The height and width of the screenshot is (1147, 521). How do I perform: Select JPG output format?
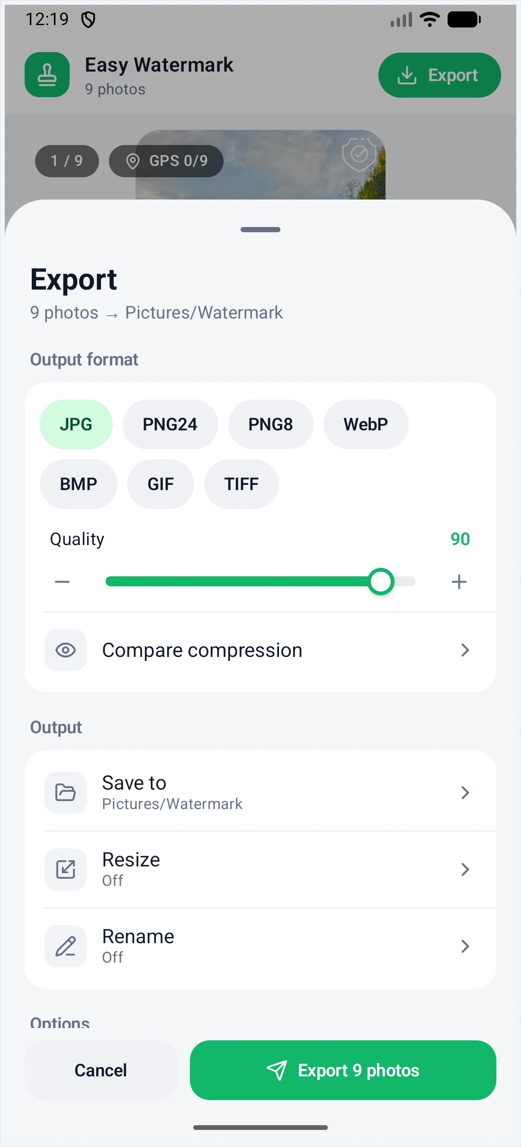76,424
